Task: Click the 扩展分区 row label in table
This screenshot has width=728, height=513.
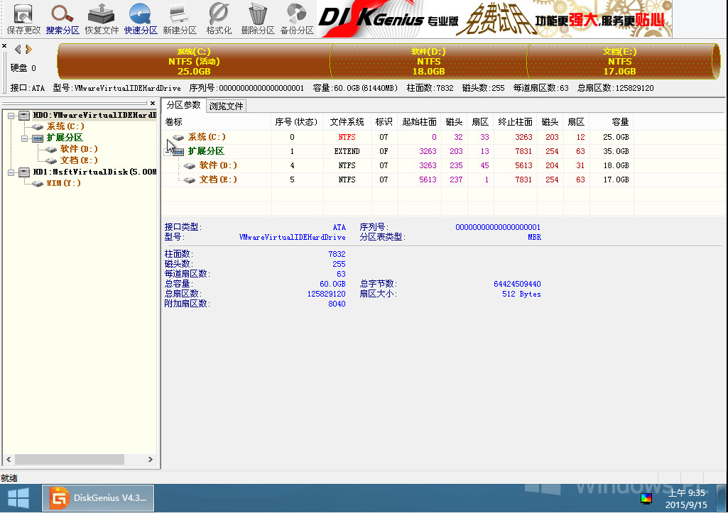Action: (x=206, y=151)
